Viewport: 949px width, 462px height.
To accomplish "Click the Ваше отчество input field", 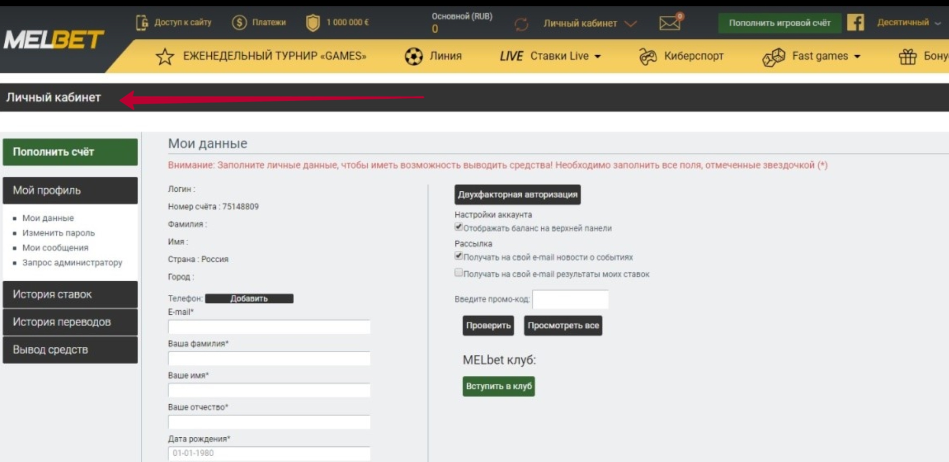I will 269,422.
